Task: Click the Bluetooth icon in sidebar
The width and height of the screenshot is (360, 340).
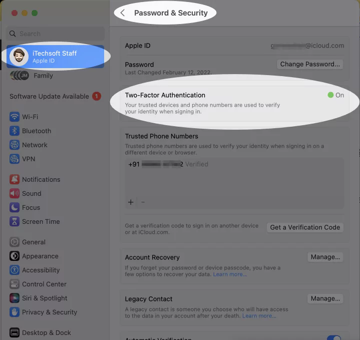Action: (x=14, y=131)
